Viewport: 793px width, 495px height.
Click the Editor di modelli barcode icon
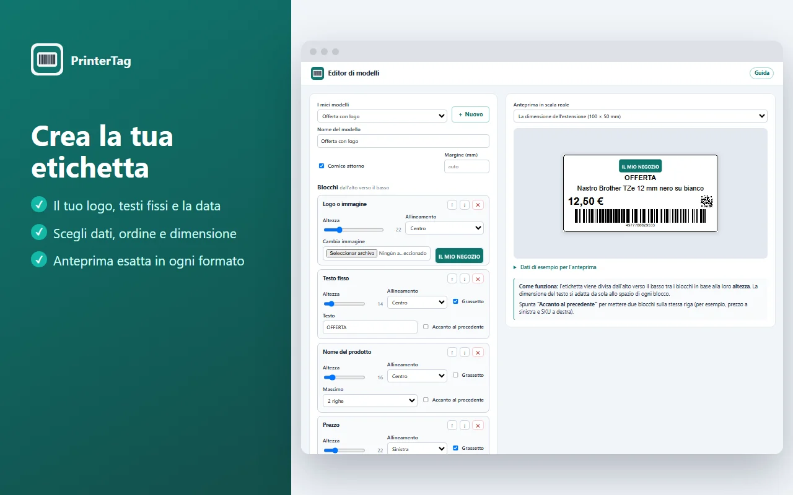(317, 73)
